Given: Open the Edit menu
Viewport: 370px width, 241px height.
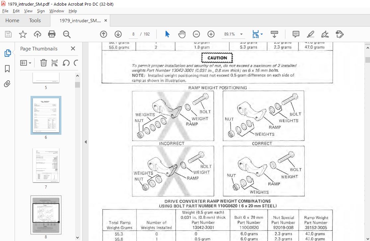Looking at the screenshot, I should (x=16, y=11).
